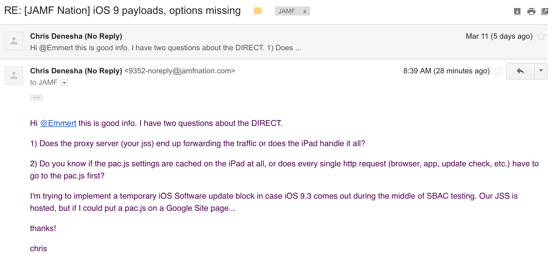
Task: Open conversation in a new window
Action: coord(544,12)
